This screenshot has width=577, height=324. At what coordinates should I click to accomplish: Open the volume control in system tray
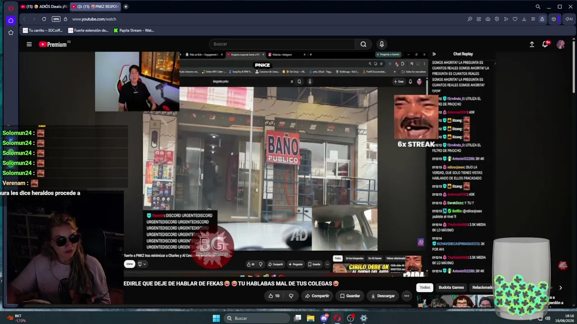(548, 318)
